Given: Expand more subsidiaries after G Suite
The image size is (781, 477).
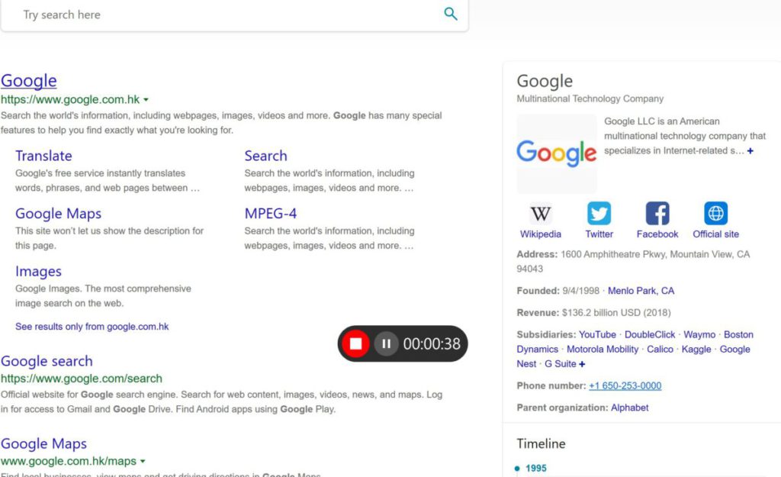Looking at the screenshot, I should [582, 364].
